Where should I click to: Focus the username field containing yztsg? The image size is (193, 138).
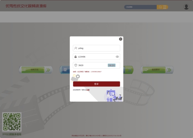tap(96, 48)
